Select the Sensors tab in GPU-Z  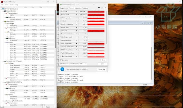tap(72, 8)
